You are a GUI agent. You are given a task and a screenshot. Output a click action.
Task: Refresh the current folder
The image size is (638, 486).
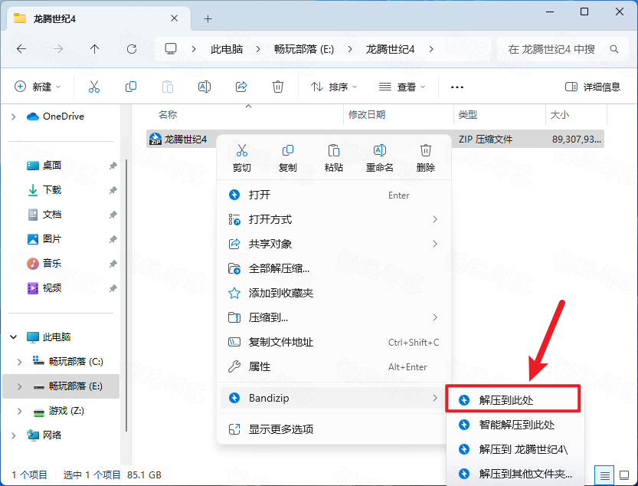(132, 49)
